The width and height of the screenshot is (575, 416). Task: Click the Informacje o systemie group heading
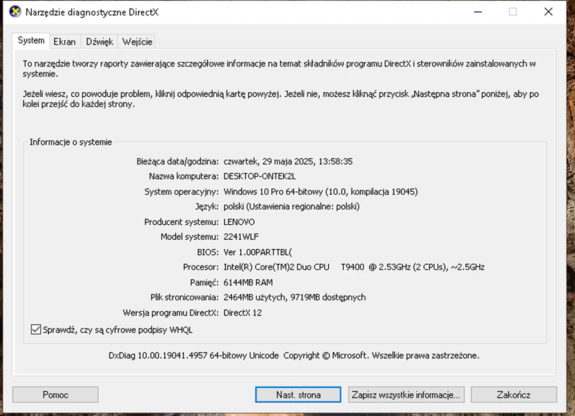(x=71, y=142)
